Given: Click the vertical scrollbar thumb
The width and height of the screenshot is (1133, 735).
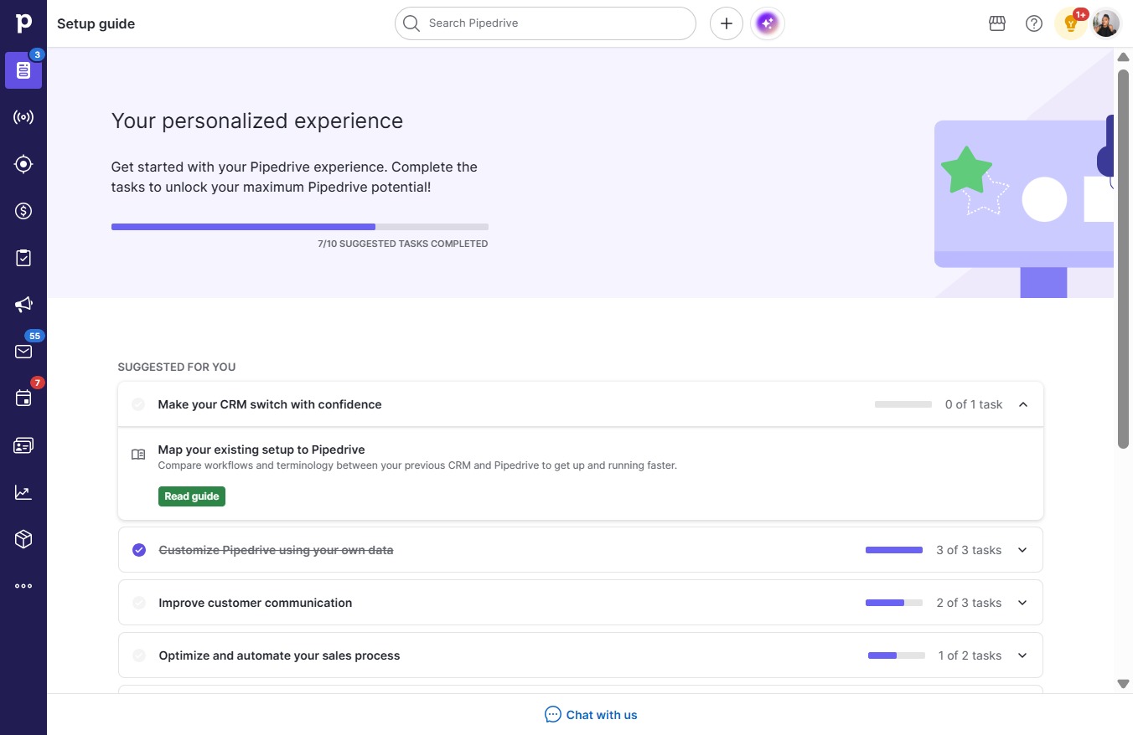Looking at the screenshot, I should (1124, 258).
